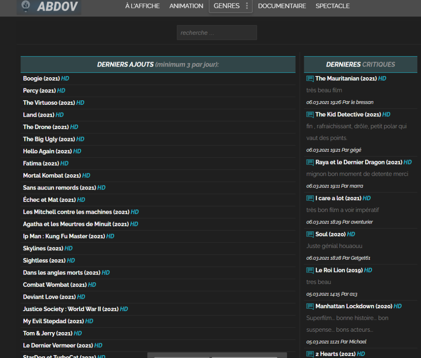Viewport: 421px width, 358px height.
Task: Click comment icon beside 2 Hearts
Action: pos(310,354)
